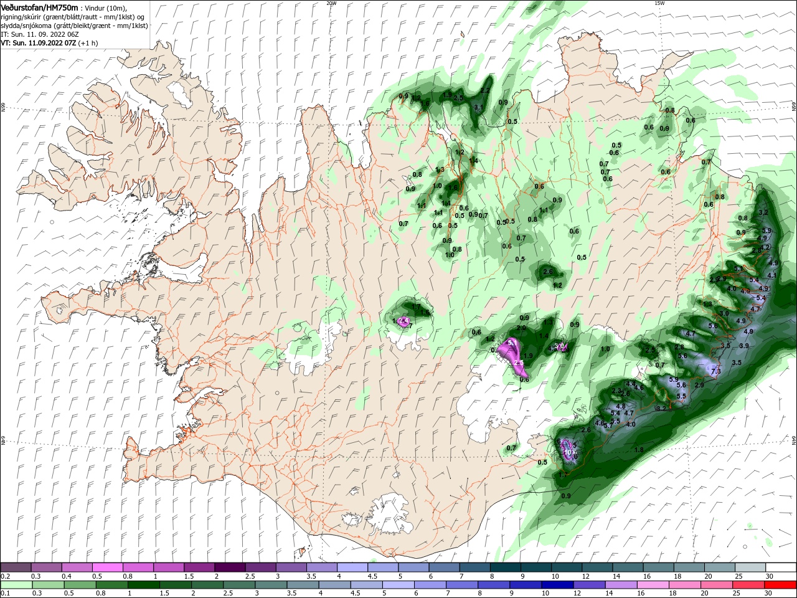The height and width of the screenshot is (598, 797).
Task: Click the pale gray swatch between 25 and 30
Action: click(x=750, y=567)
